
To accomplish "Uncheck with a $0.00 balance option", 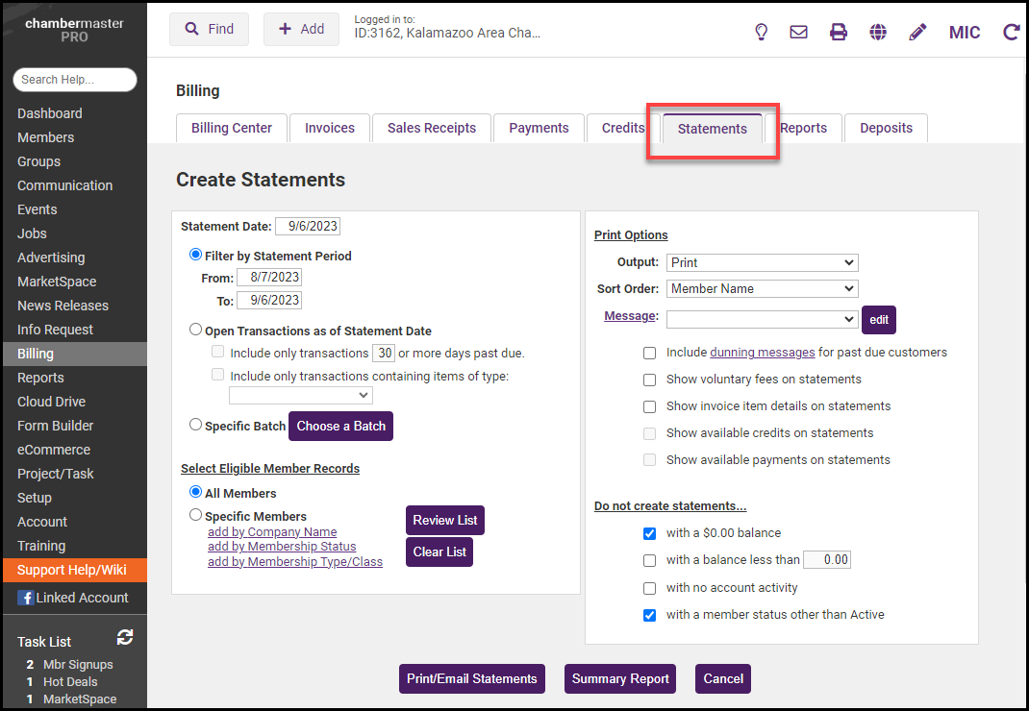I will click(x=650, y=533).
